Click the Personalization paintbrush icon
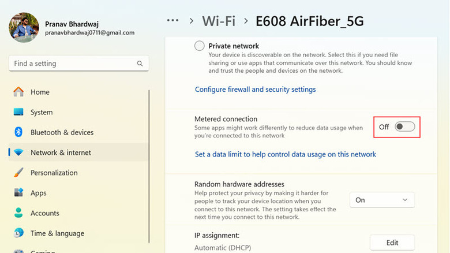The image size is (450, 253). 18,173
